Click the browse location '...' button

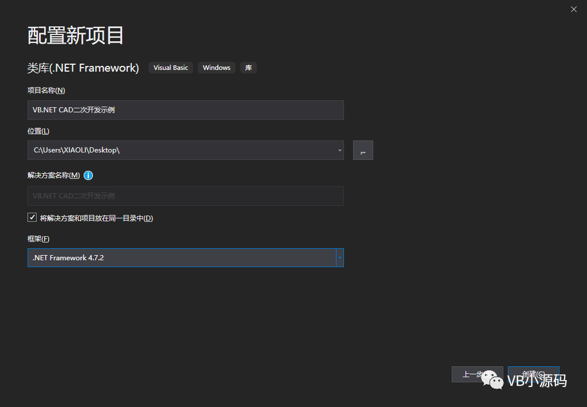pyautogui.click(x=363, y=150)
